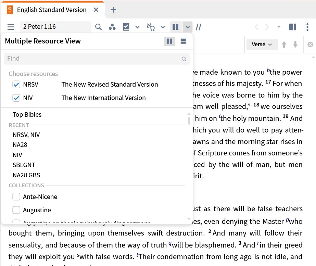316x266 pixels.
Task: Open the navigation history dropdown
Action: (x=279, y=27)
